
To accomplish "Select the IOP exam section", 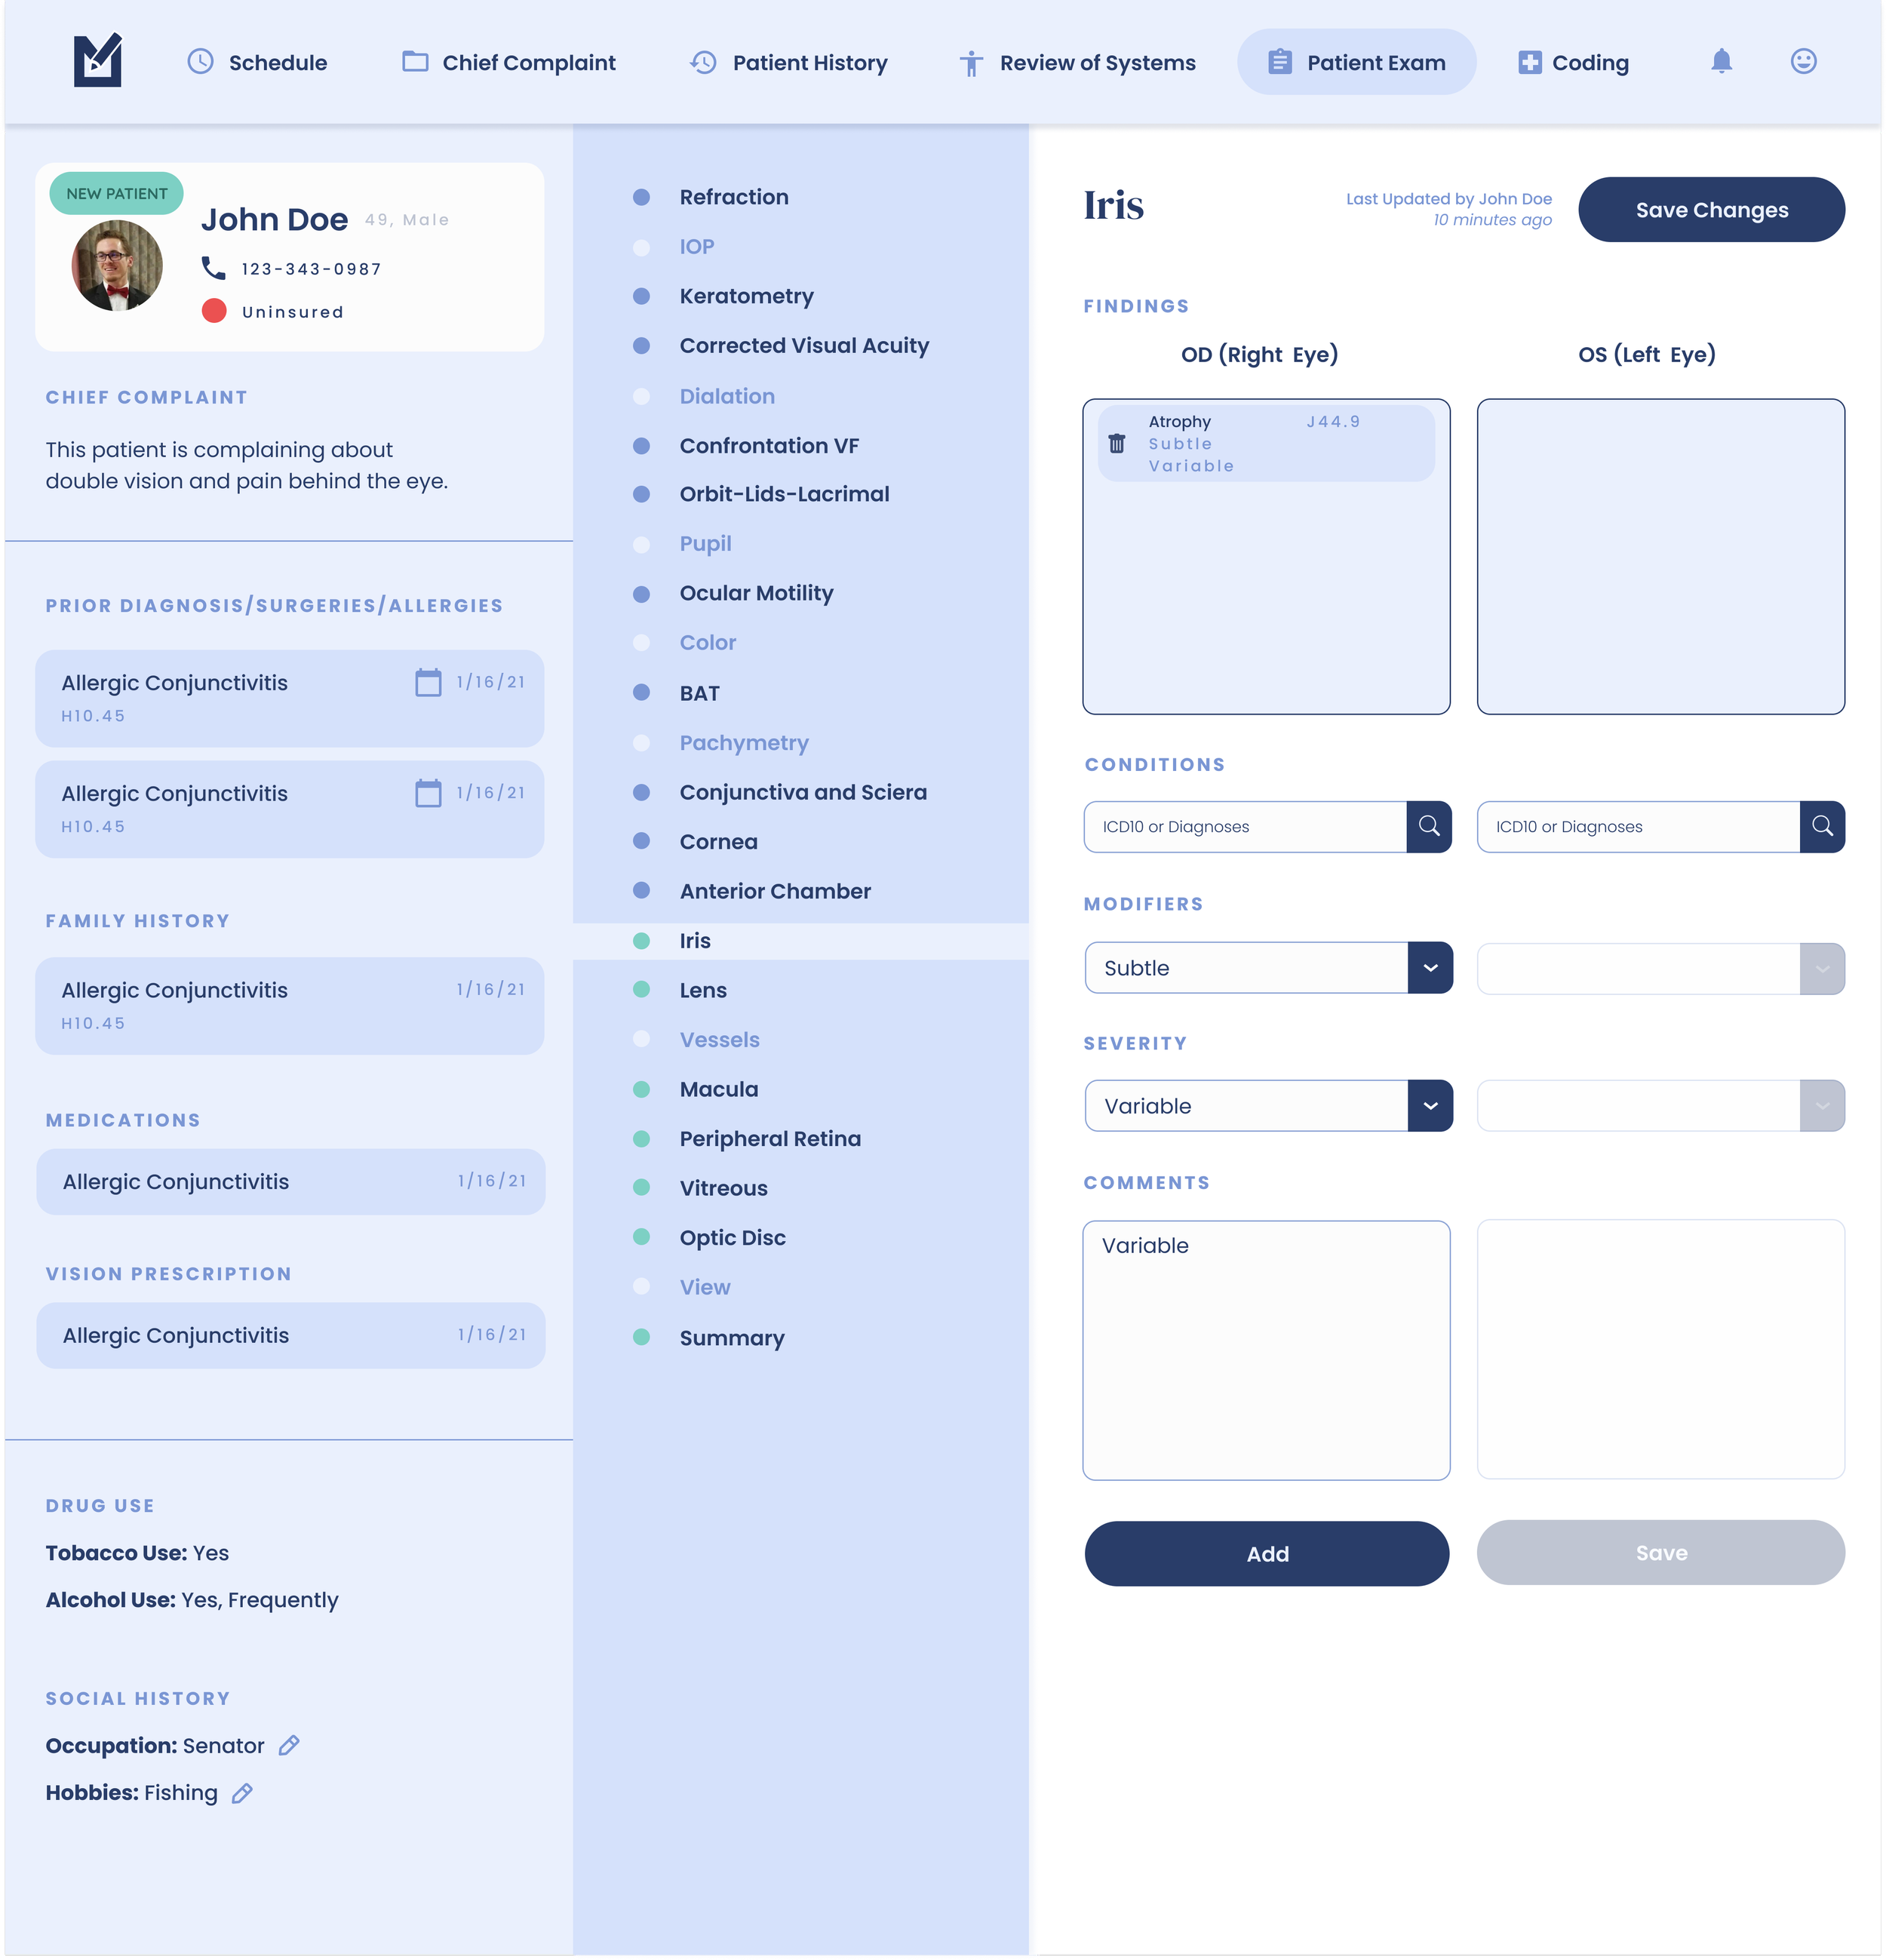I will coord(697,246).
